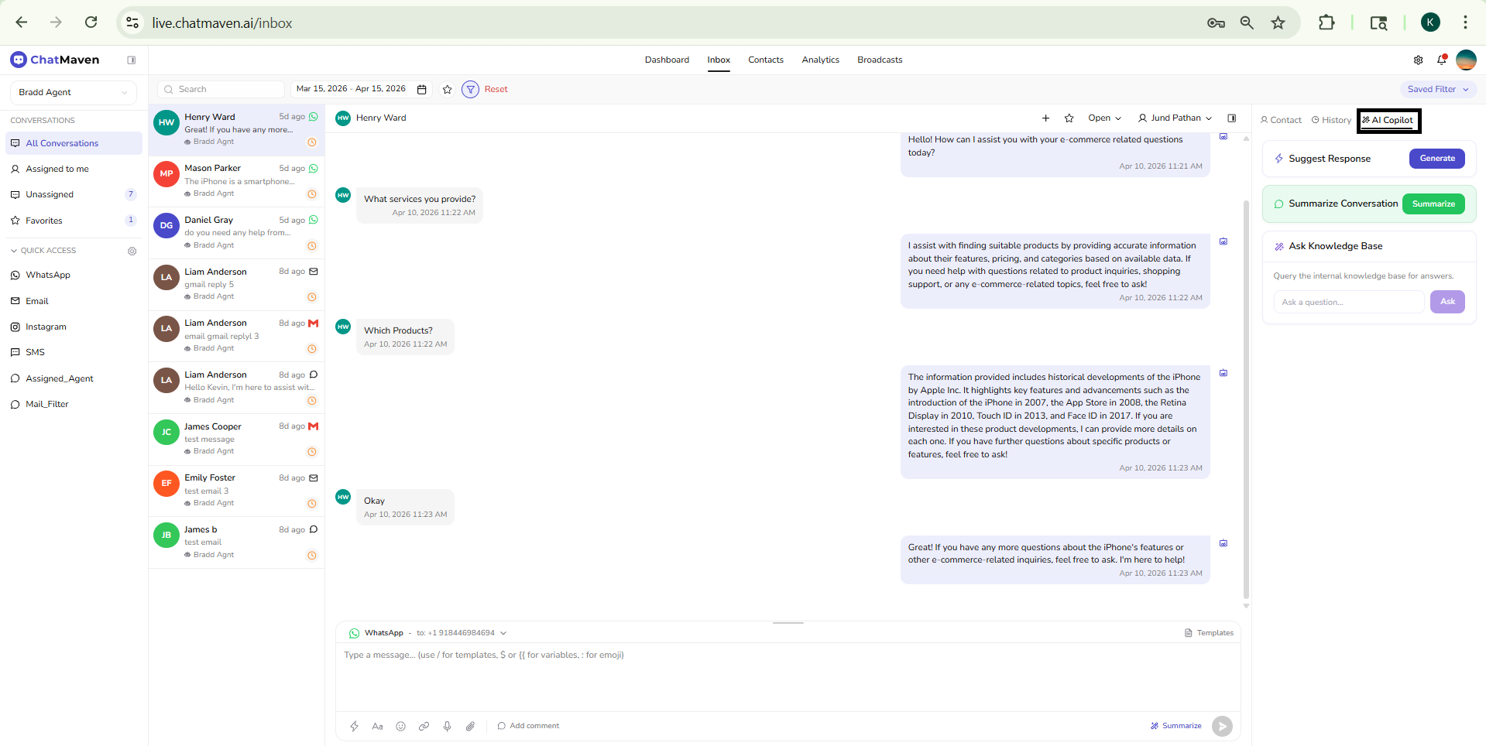Open the Bradd Agent dropdown
The height and width of the screenshot is (746, 1486).
pyautogui.click(x=73, y=92)
